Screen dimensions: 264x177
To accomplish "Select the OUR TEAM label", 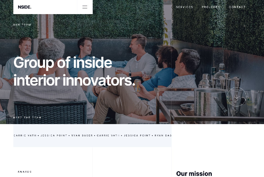I will click(x=22, y=25).
